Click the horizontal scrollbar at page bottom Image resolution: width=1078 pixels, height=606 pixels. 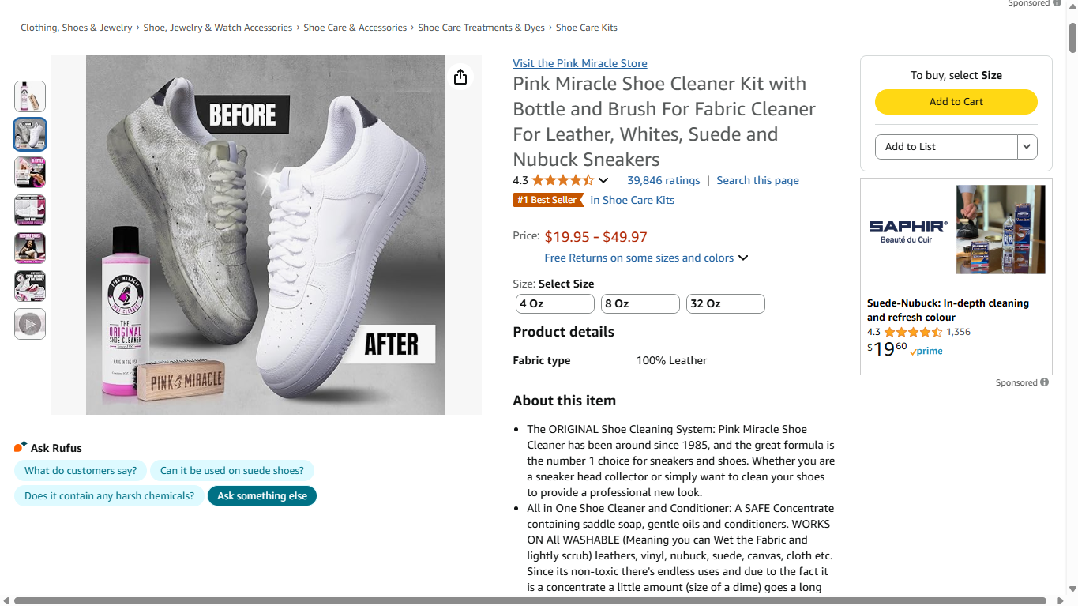[x=529, y=600]
